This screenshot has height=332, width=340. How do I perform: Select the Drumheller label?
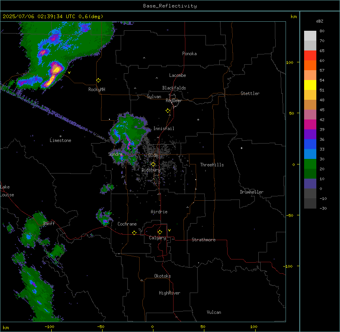pos(252,192)
